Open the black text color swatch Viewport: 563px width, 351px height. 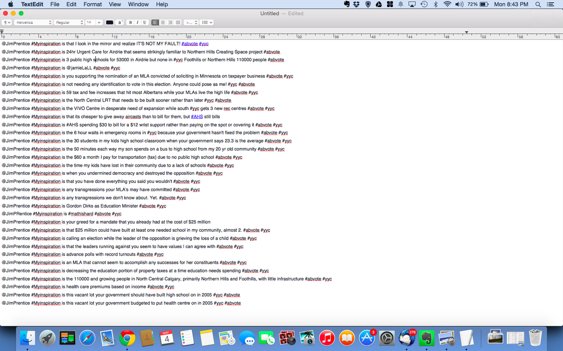click(x=109, y=22)
